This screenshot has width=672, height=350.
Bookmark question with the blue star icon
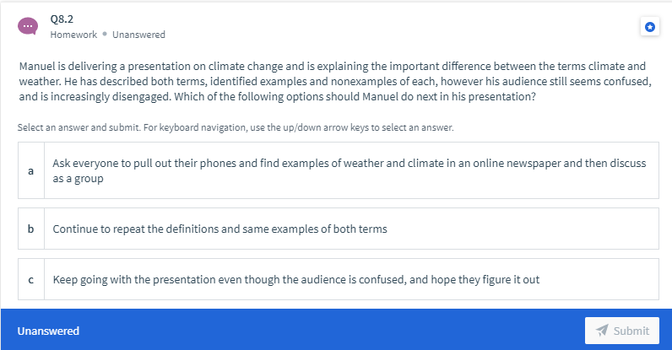tap(650, 27)
